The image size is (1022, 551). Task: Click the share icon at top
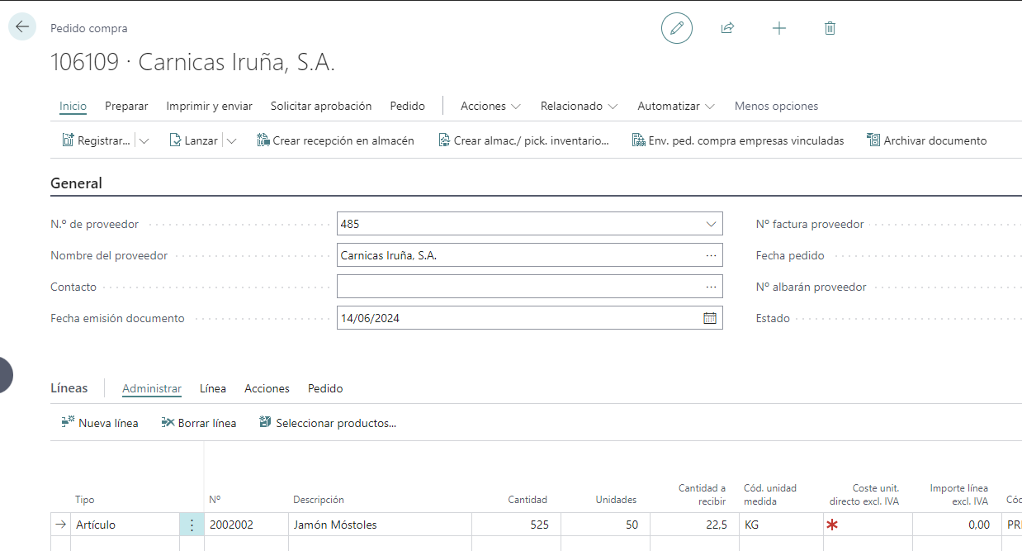coord(727,28)
